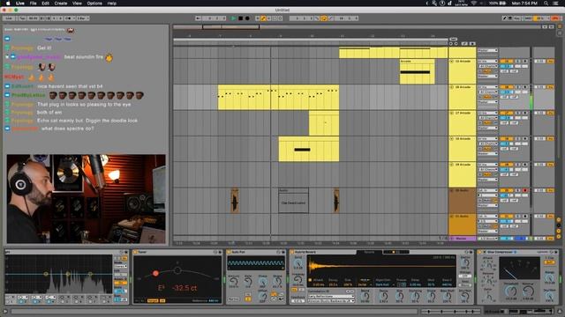Image resolution: width=565 pixels, height=317 pixels.
Task: Disarm the red armed audio track
Action: [x=525, y=190]
